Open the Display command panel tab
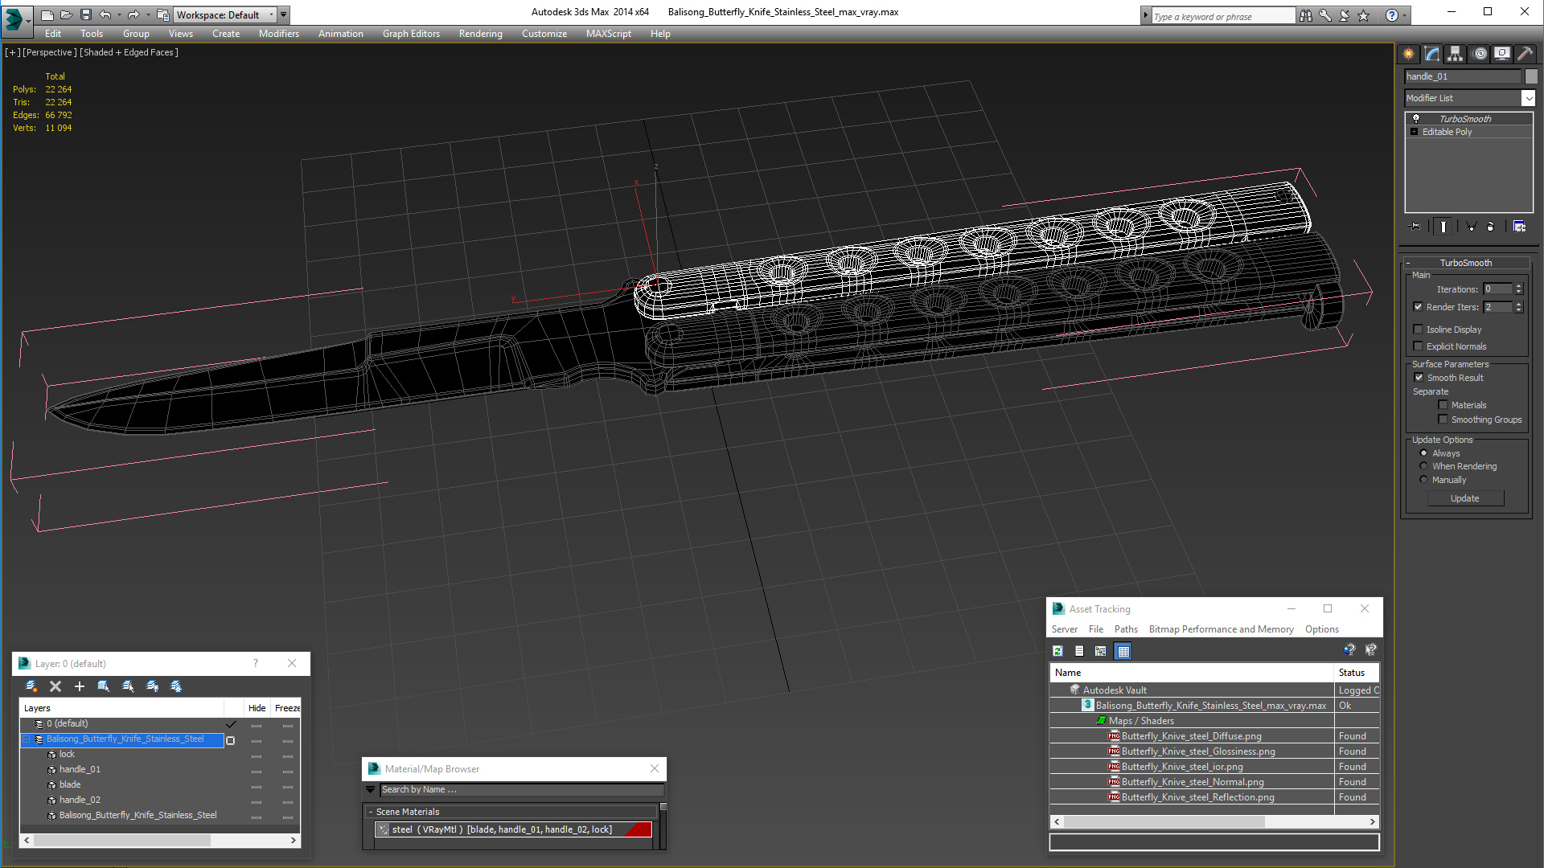Viewport: 1544px width, 868px height. [1501, 54]
